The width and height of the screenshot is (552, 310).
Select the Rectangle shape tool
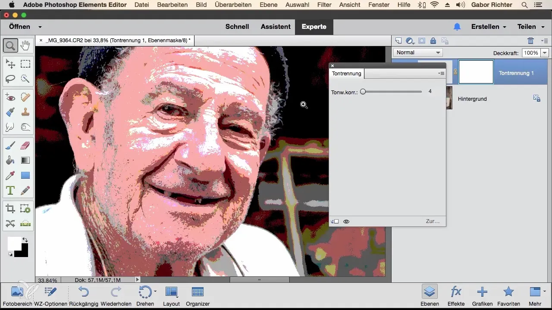[25, 175]
